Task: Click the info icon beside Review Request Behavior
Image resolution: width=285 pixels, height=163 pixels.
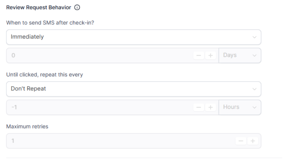Action: pos(77,8)
